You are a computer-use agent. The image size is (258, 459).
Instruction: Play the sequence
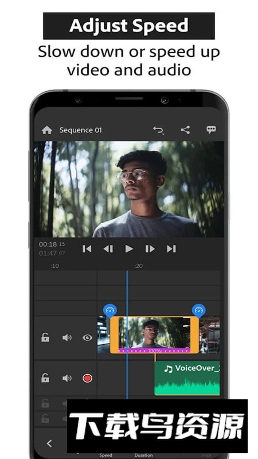[x=129, y=249]
